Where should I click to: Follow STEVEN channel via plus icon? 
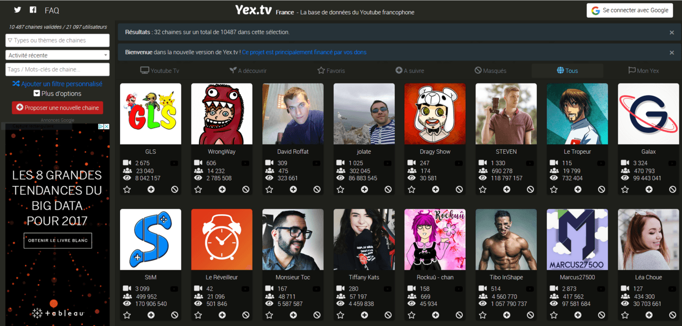[507, 190]
